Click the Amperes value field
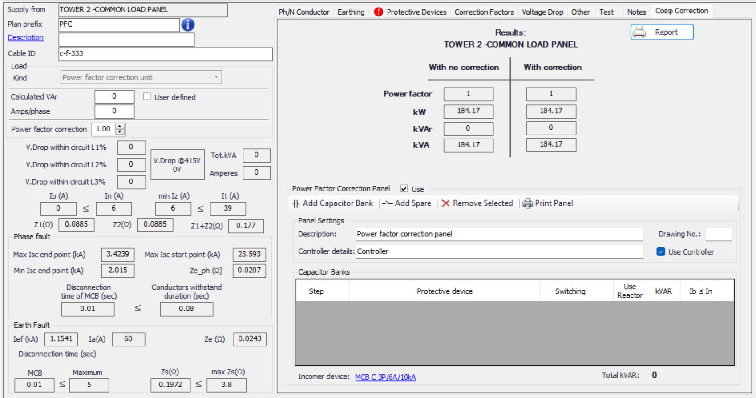Screen dimensions: 756x398 (256, 172)
